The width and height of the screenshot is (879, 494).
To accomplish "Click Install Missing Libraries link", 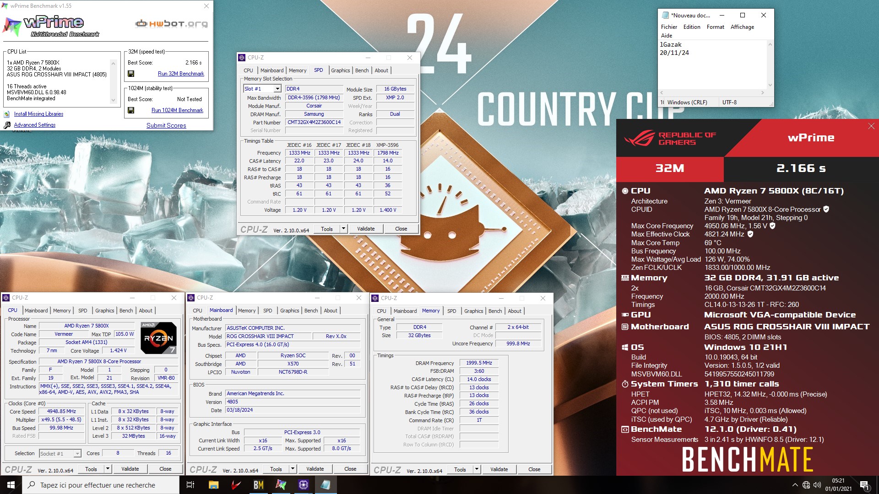I will coord(38,114).
